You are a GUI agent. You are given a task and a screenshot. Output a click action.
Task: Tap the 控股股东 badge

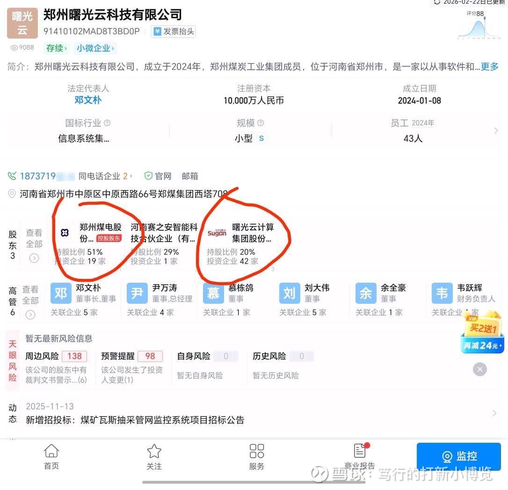(x=109, y=238)
